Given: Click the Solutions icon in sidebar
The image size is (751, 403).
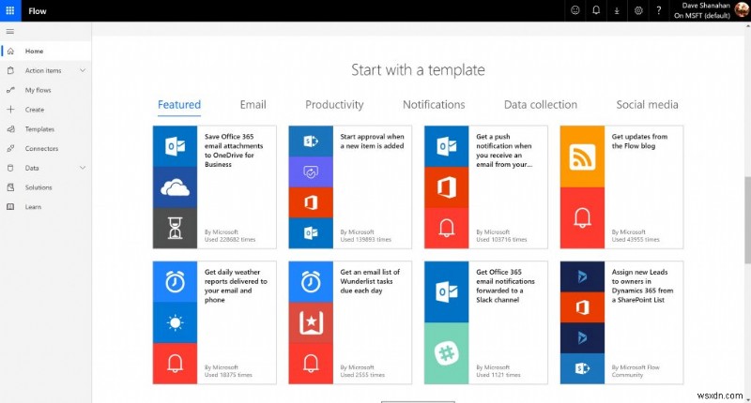Looking at the screenshot, I should [x=10, y=187].
